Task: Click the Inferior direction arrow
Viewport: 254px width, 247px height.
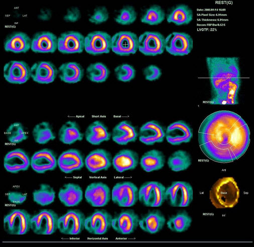Action: (70, 238)
